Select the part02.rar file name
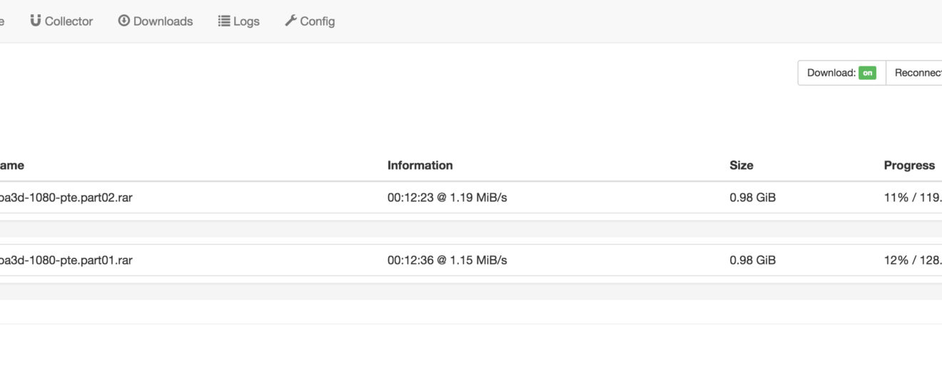The height and width of the screenshot is (371, 942). pos(66,198)
